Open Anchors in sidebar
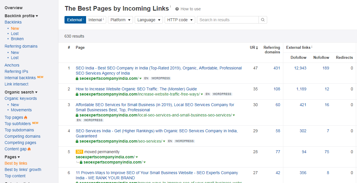Viewport: 357px width, 183px height. pyautogui.click(x=12, y=65)
